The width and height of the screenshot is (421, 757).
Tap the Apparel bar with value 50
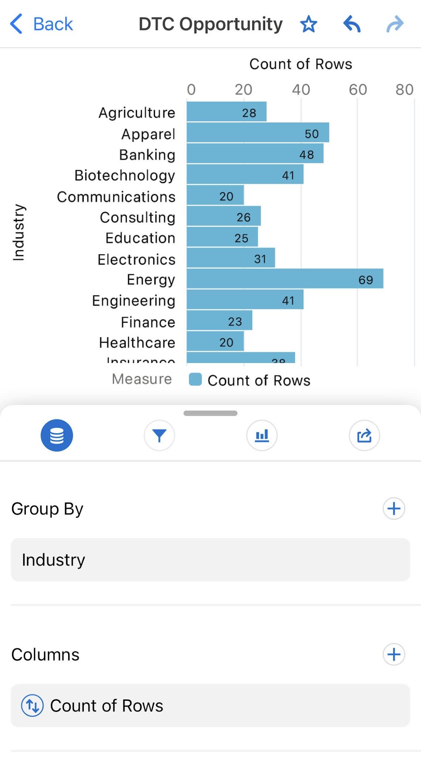coord(258,133)
